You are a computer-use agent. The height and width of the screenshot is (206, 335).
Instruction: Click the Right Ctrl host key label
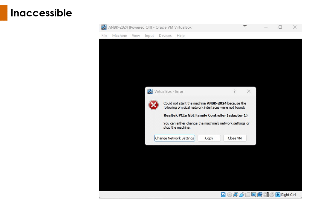288,195
